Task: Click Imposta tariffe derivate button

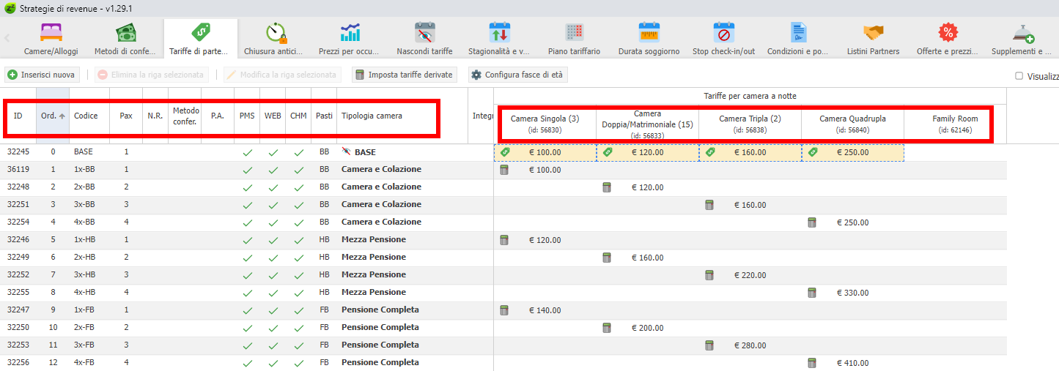Action: (404, 75)
